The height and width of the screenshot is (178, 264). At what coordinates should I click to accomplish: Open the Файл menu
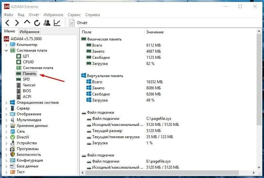click(9, 15)
